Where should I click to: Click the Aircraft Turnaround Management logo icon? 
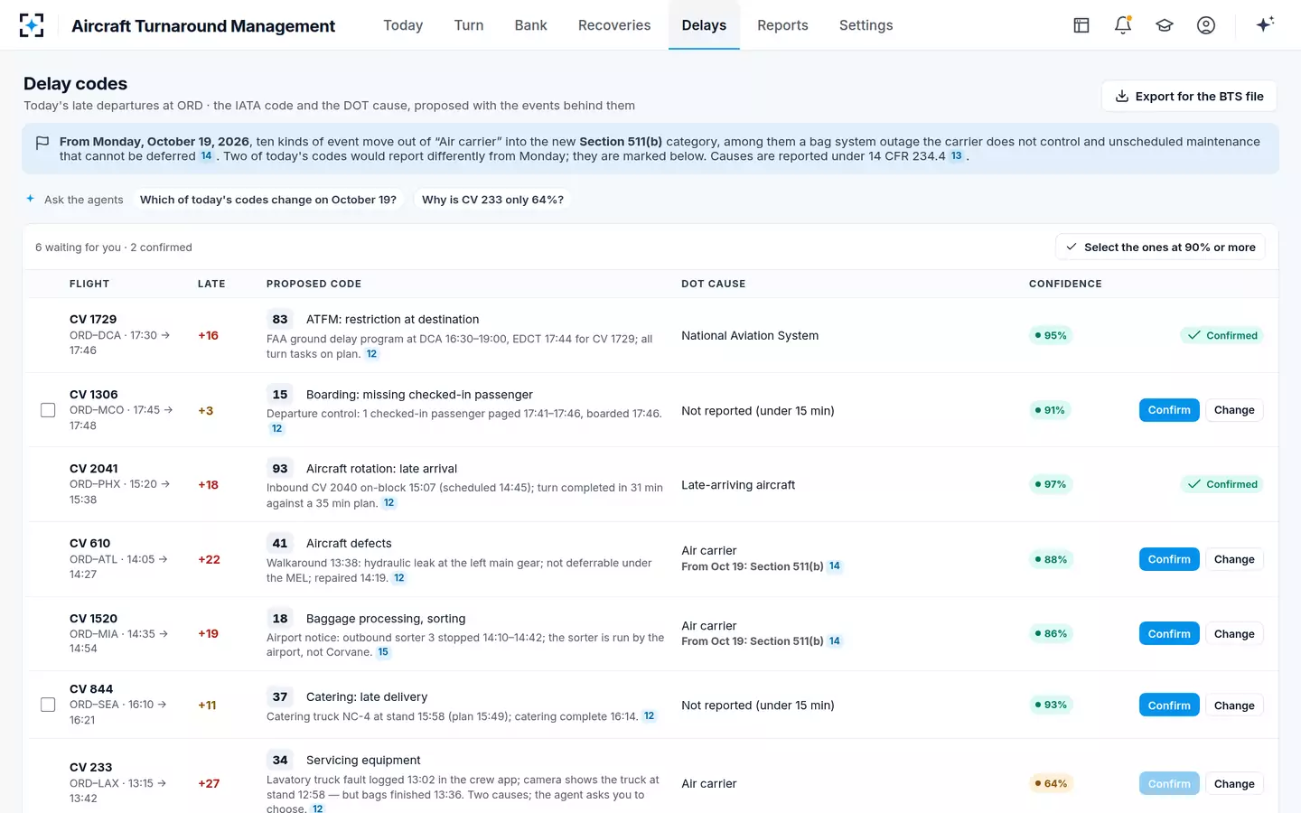tap(32, 25)
